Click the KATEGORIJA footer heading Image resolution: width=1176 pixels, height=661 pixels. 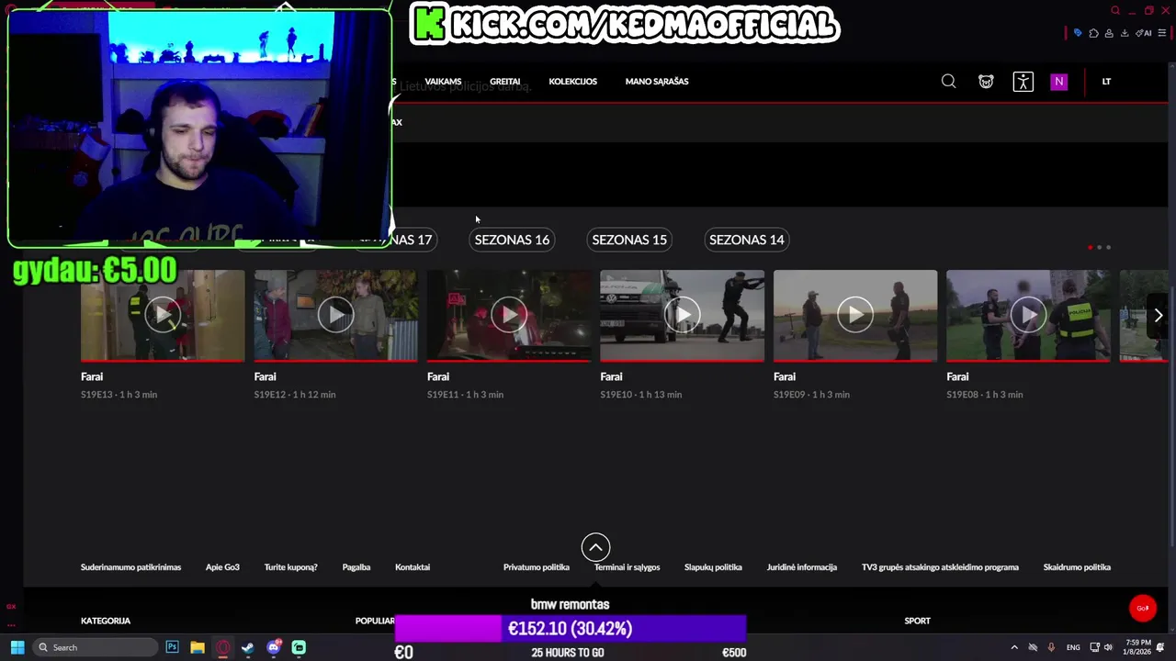coord(106,621)
